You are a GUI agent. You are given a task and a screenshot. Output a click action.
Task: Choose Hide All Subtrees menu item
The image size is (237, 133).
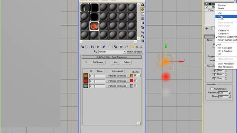tap(226, 67)
